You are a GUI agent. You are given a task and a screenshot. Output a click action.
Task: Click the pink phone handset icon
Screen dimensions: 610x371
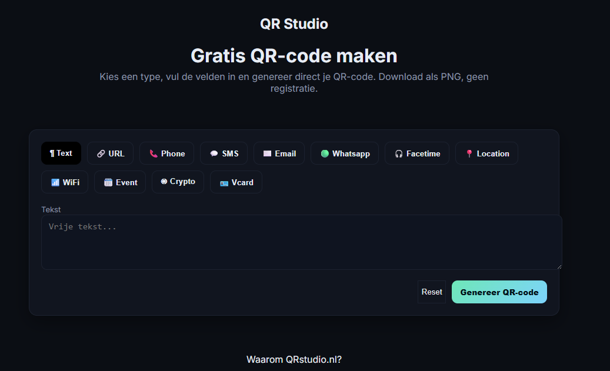(154, 153)
